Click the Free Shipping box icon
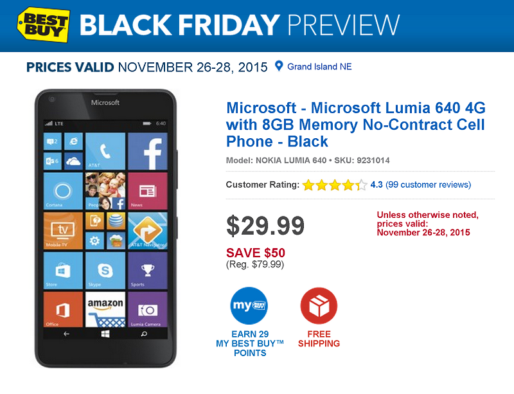514x394 pixels. [319, 306]
